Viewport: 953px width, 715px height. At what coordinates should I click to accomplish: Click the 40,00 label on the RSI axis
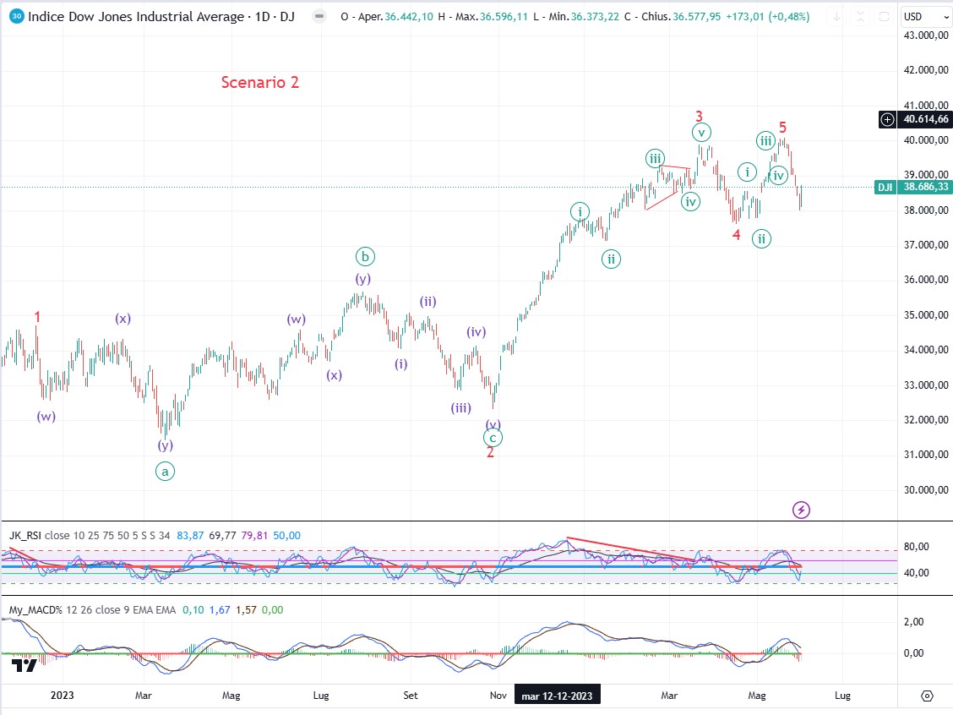[x=917, y=573]
